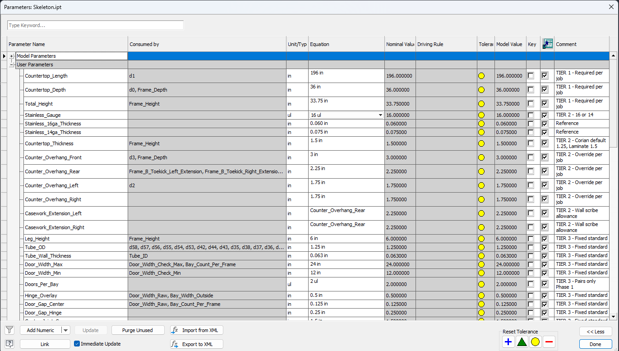Click the Add Numeric button

click(41, 330)
